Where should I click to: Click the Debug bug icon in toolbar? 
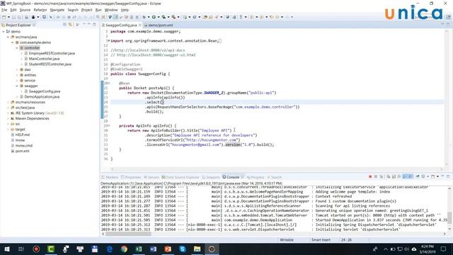point(144,17)
